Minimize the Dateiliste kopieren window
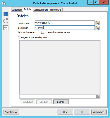Viewport: 110px width, 118px height. click(x=91, y=2)
